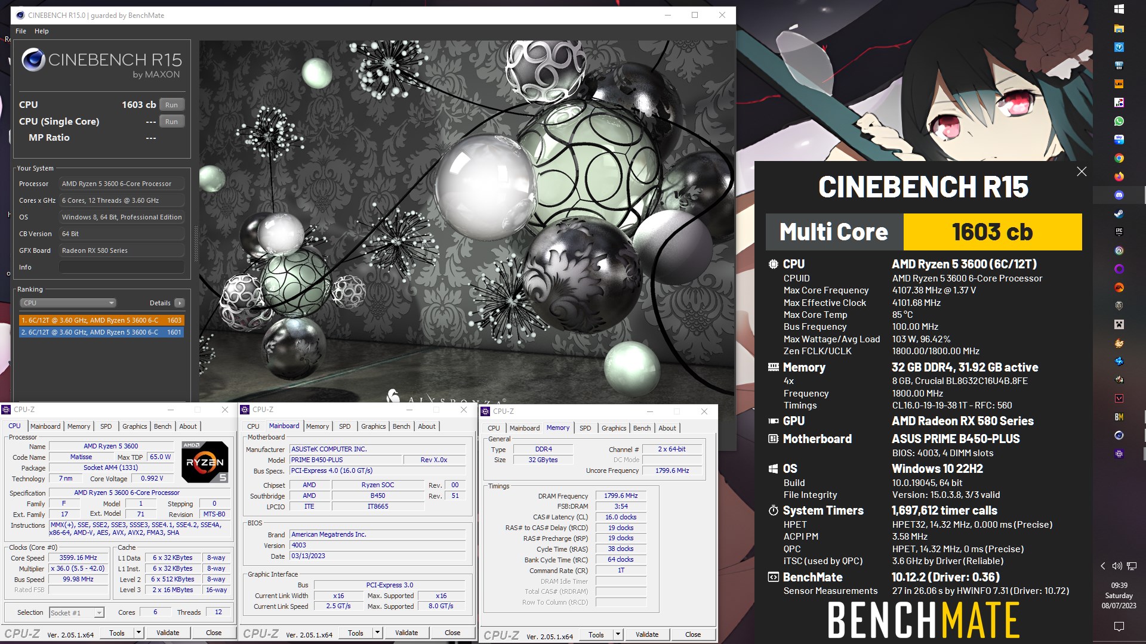Switch to SPD tab in first CPU-Z

[106, 426]
